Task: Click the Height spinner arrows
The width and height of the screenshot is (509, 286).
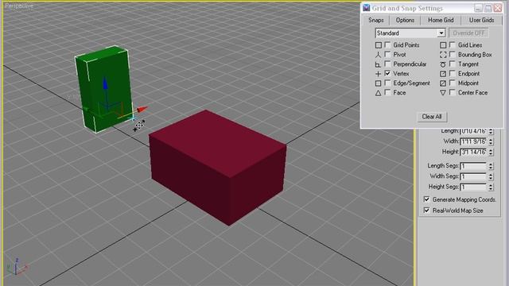Action: click(x=491, y=152)
